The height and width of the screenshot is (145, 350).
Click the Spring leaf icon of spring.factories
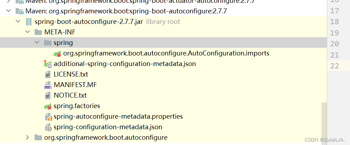pos(48,106)
